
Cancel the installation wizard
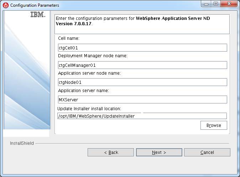coord(207,152)
